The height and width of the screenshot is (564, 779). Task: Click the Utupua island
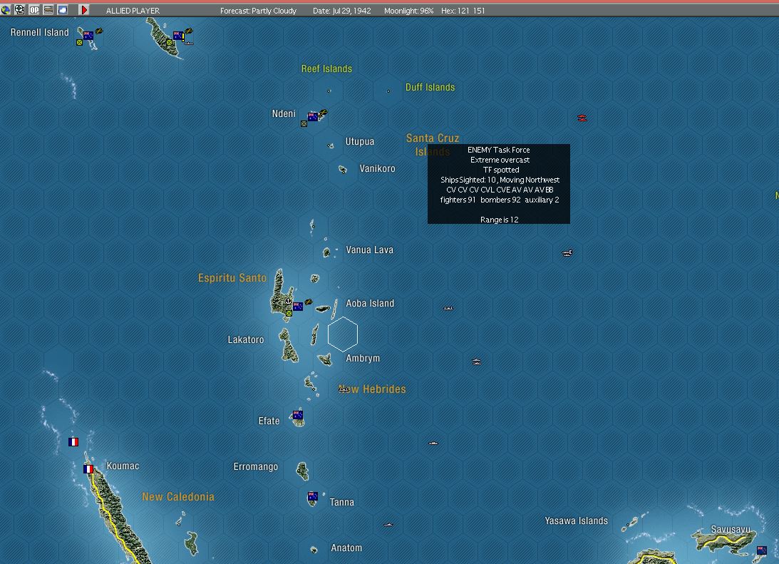[331, 145]
